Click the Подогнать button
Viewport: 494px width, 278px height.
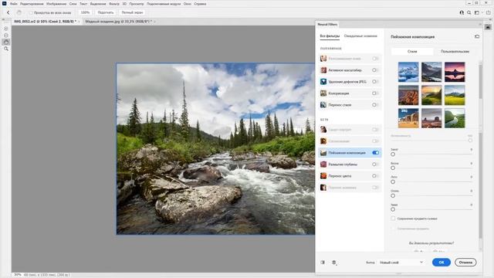(106, 12)
